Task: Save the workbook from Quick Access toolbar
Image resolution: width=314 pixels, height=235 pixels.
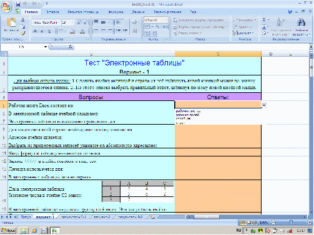Action: tap(18, 4)
